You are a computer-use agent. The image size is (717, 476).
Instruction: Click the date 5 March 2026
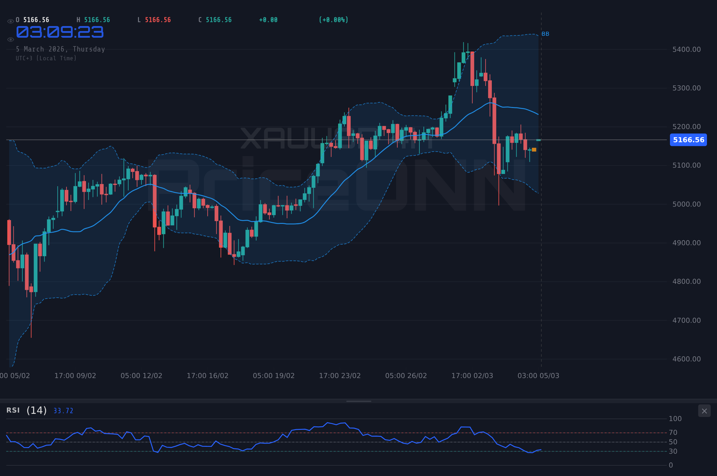61,49
